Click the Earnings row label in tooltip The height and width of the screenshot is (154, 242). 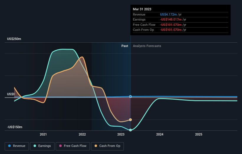[139, 19]
